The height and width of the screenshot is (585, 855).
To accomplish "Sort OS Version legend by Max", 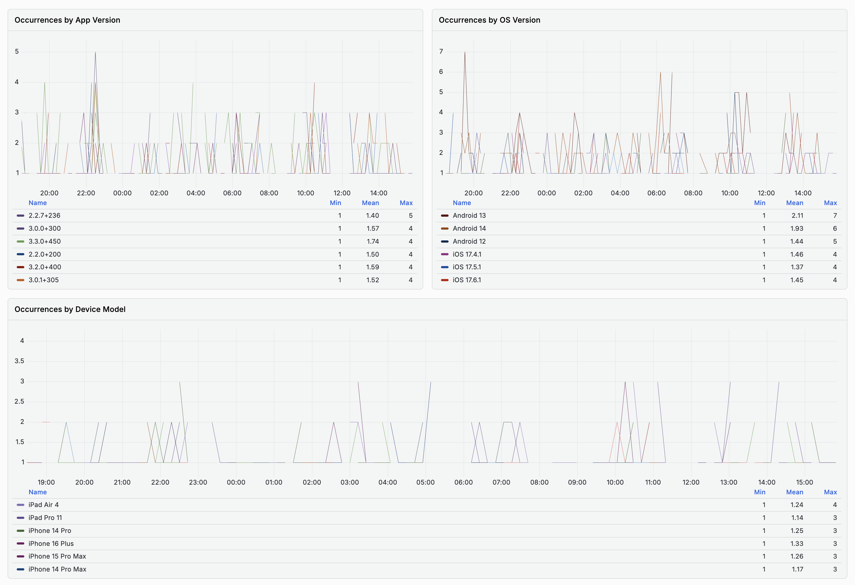I will 830,203.
